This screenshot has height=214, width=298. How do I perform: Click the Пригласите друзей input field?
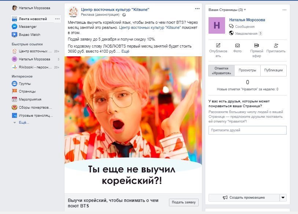point(247,130)
